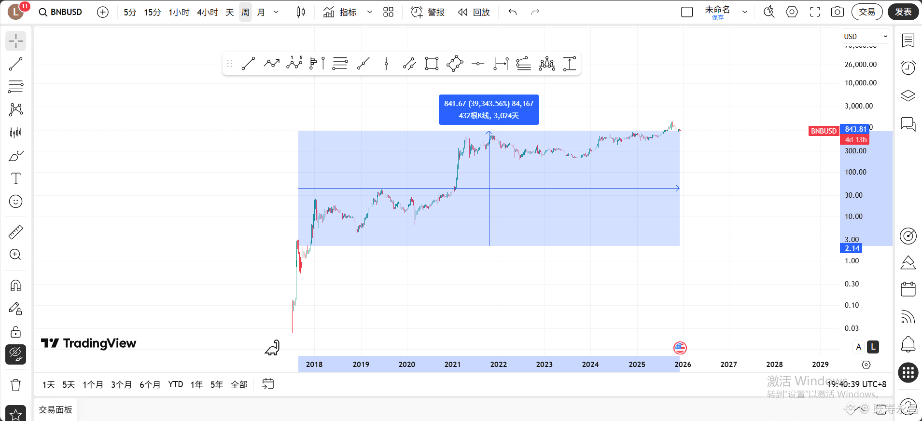Toggle magnet mode for drawings
This screenshot has height=421, width=922.
[15, 285]
